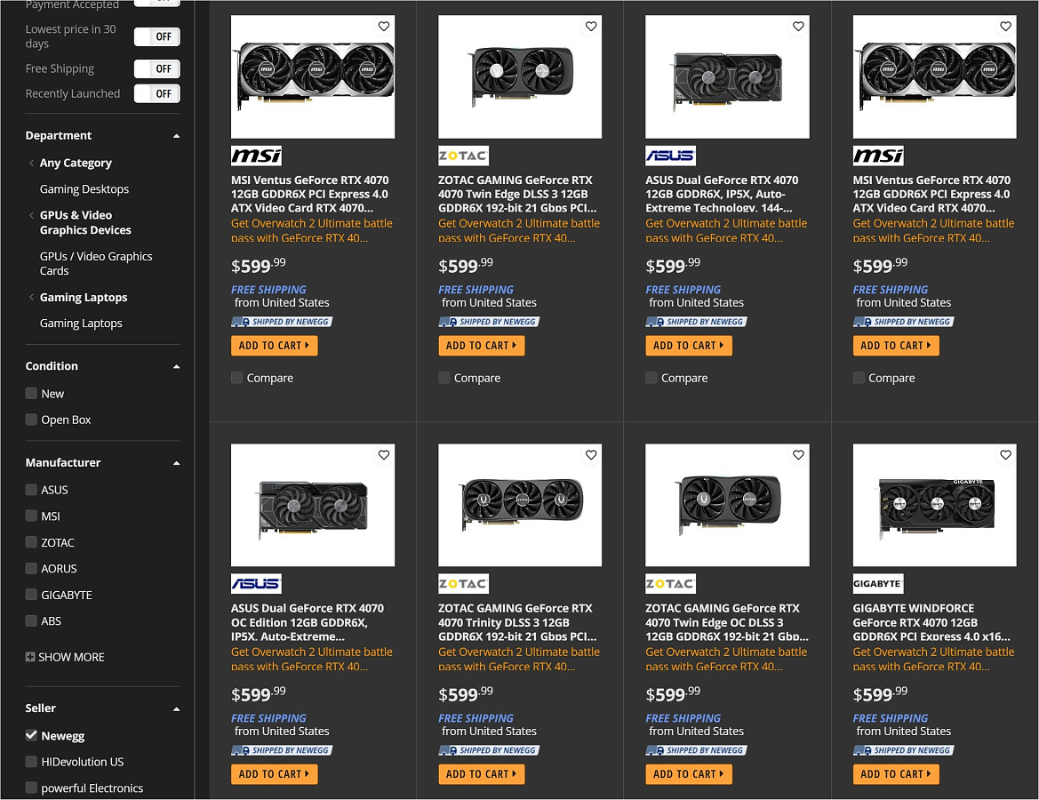
Task: Enable the ABS manufacturer checkbox
Action: pyautogui.click(x=31, y=620)
